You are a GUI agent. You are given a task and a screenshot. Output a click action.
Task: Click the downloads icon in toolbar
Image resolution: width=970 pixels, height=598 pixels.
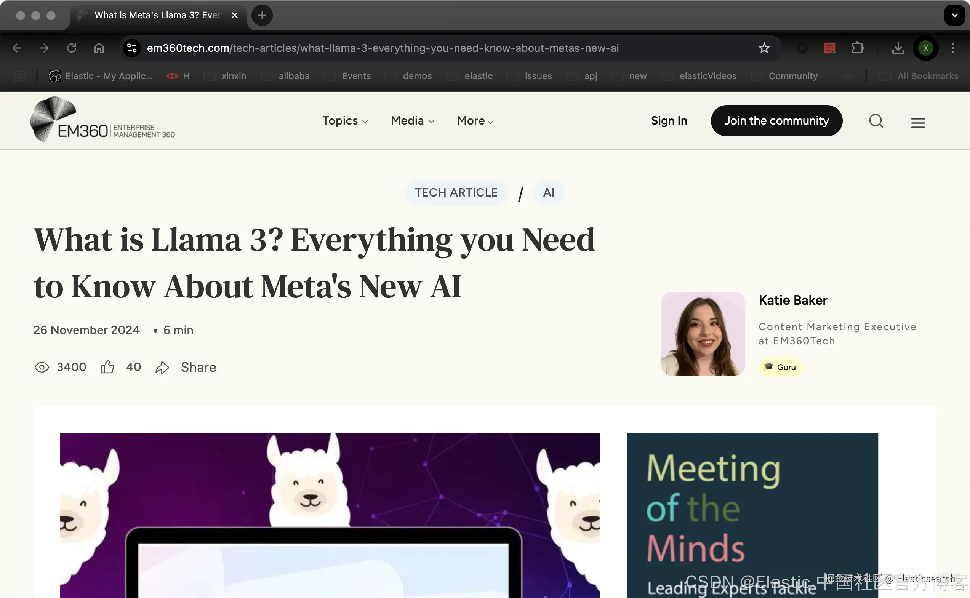click(898, 48)
